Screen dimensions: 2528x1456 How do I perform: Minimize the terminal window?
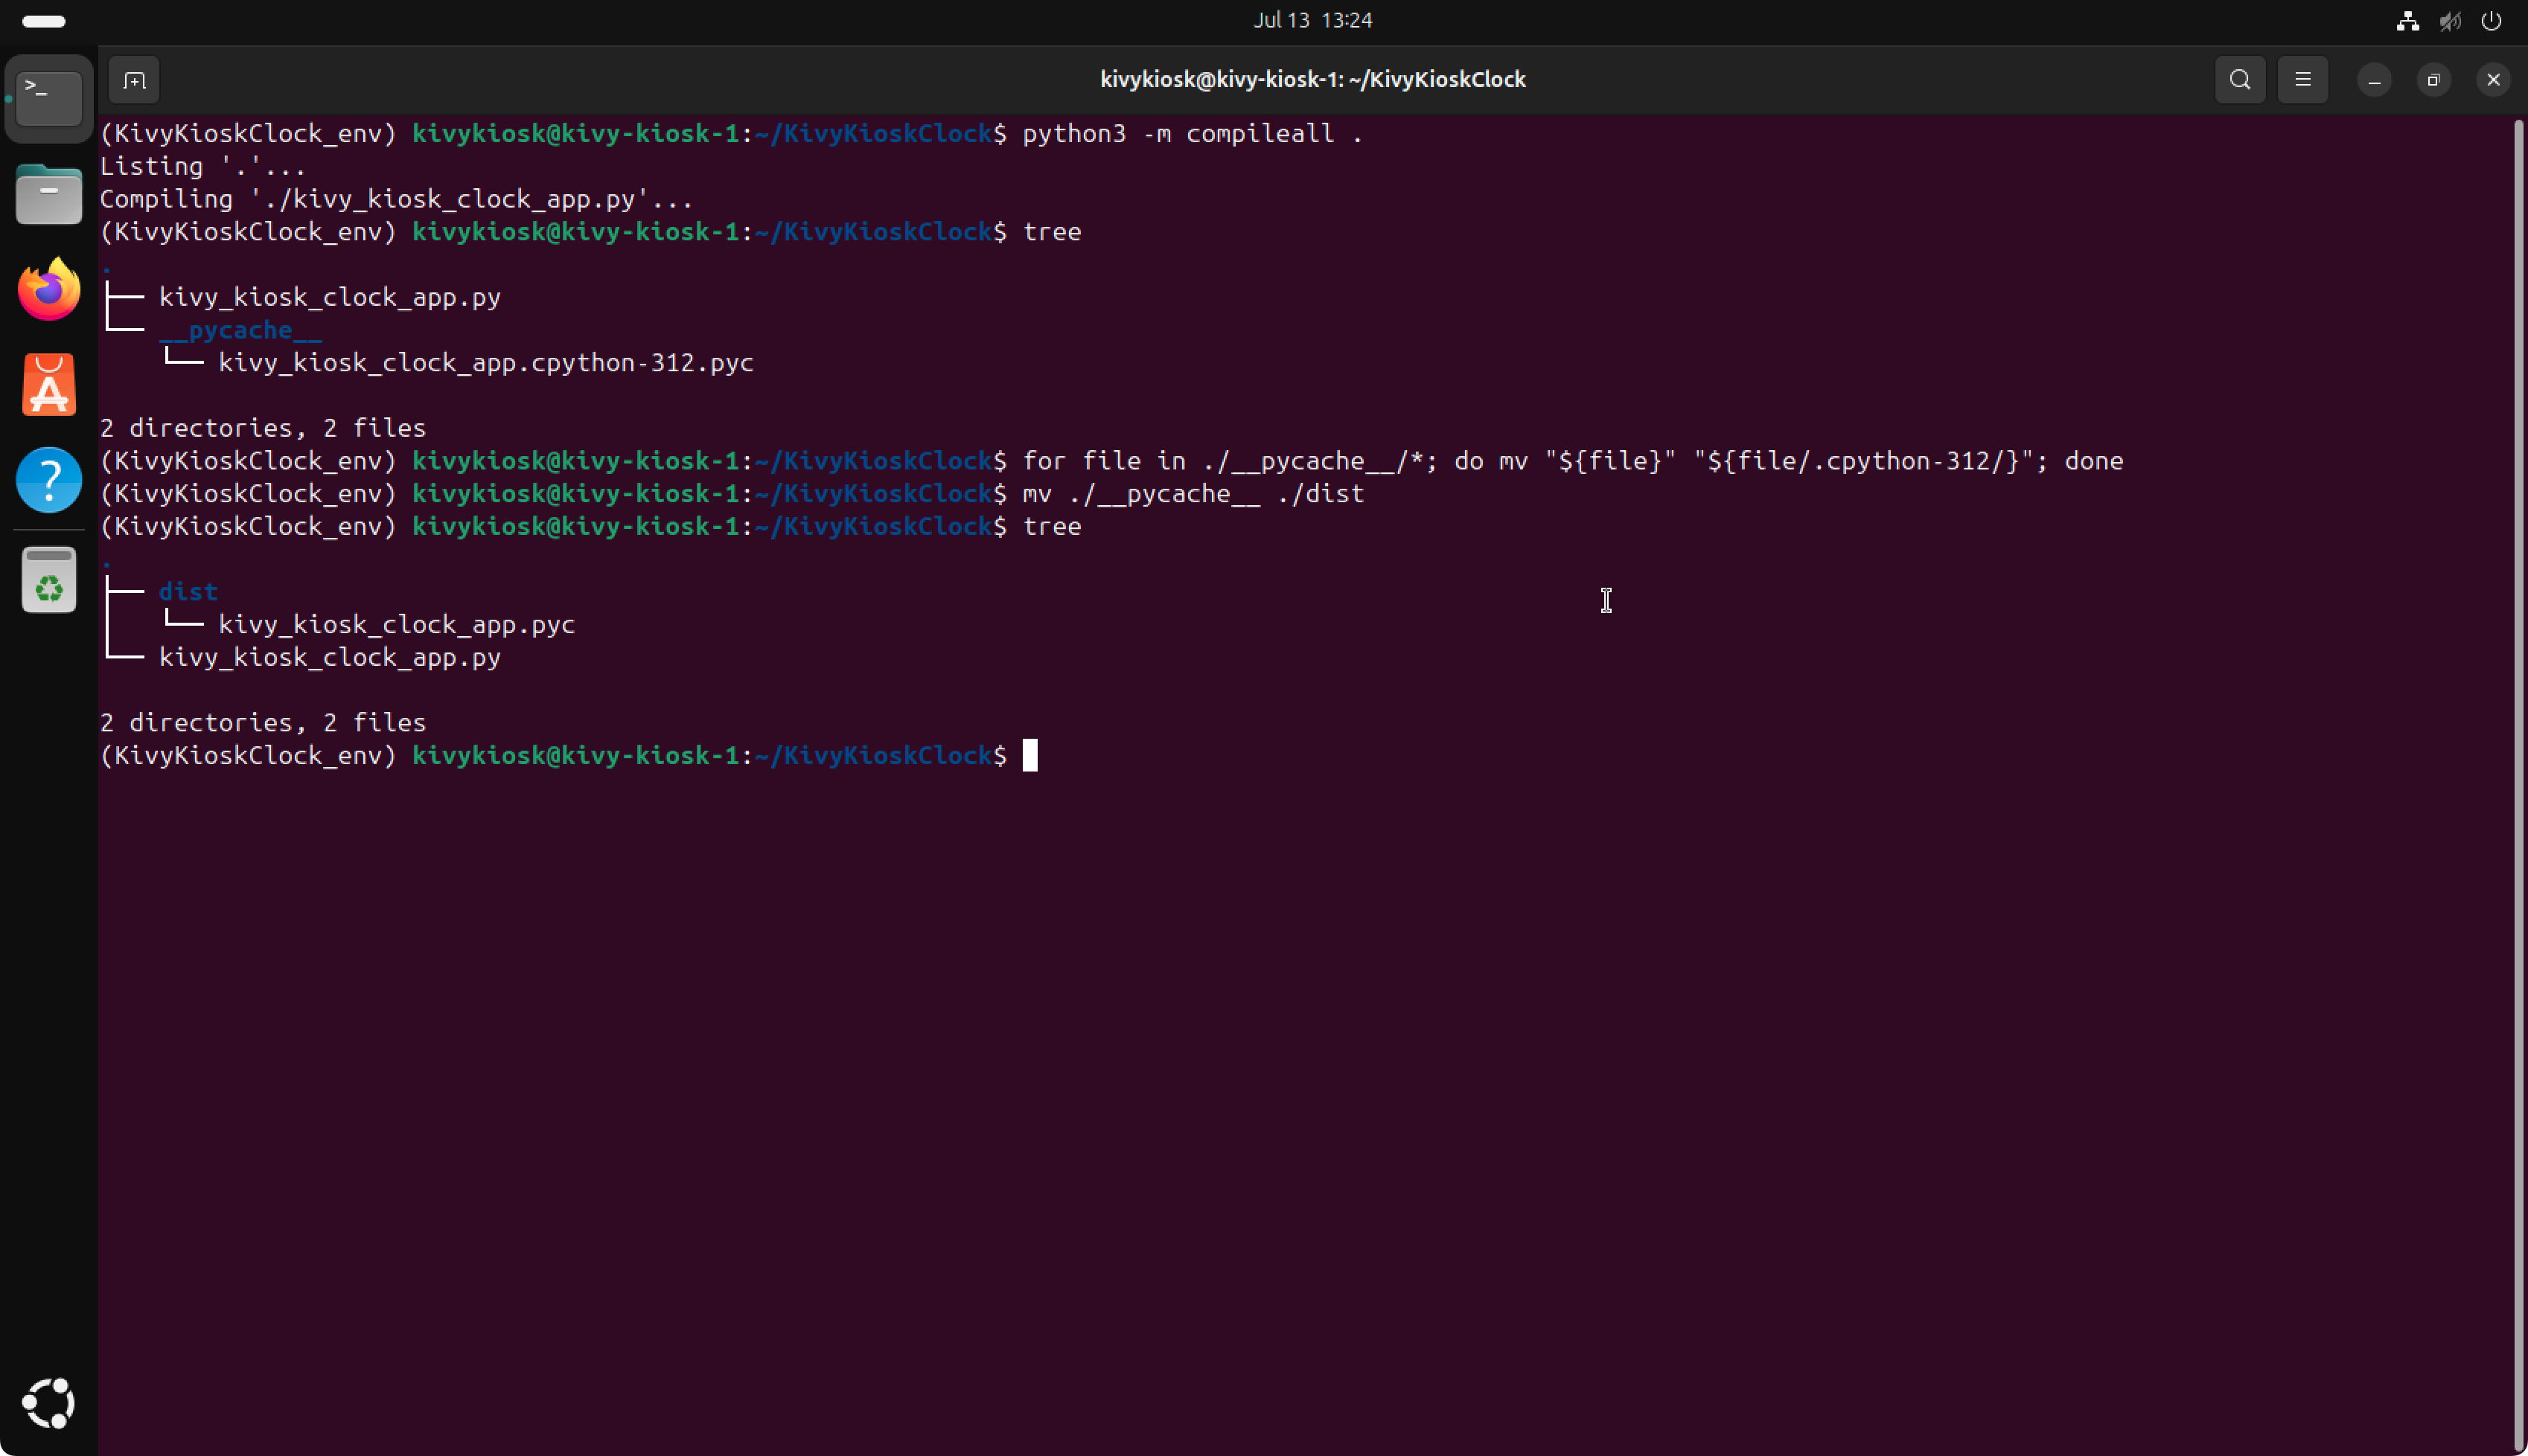[2374, 80]
